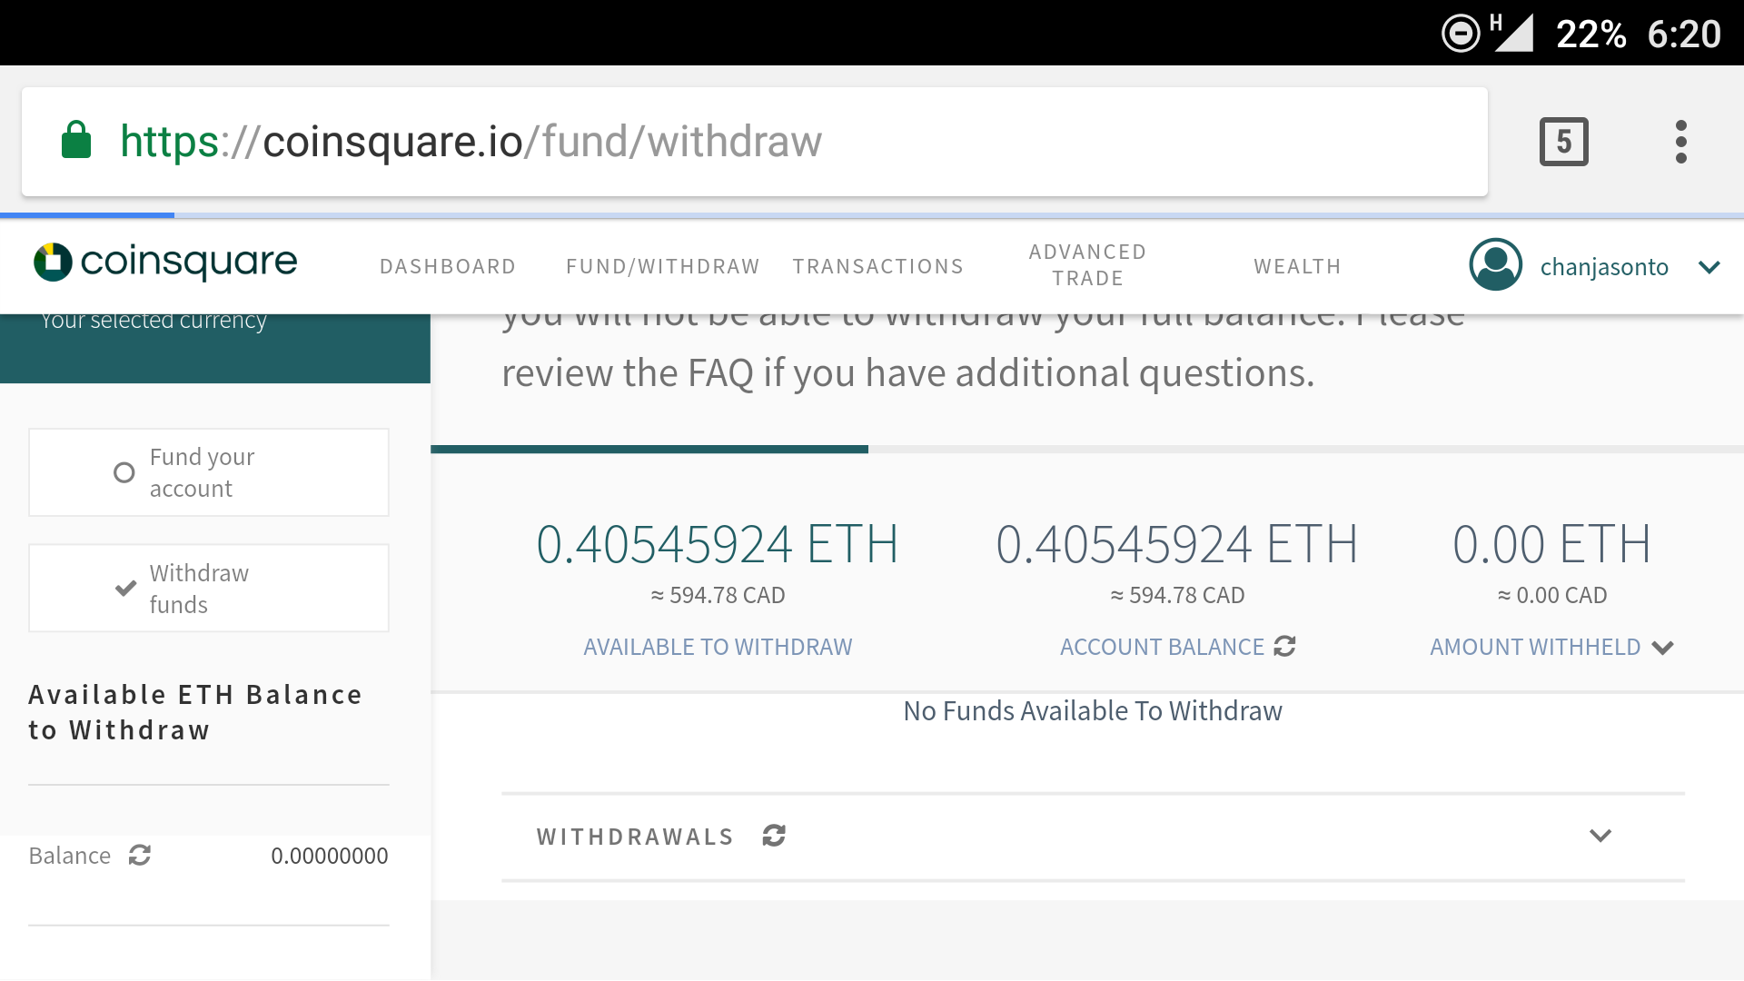Screen dimensions: 1744x981
Task: Open the Transactions tab
Action: coord(877,266)
